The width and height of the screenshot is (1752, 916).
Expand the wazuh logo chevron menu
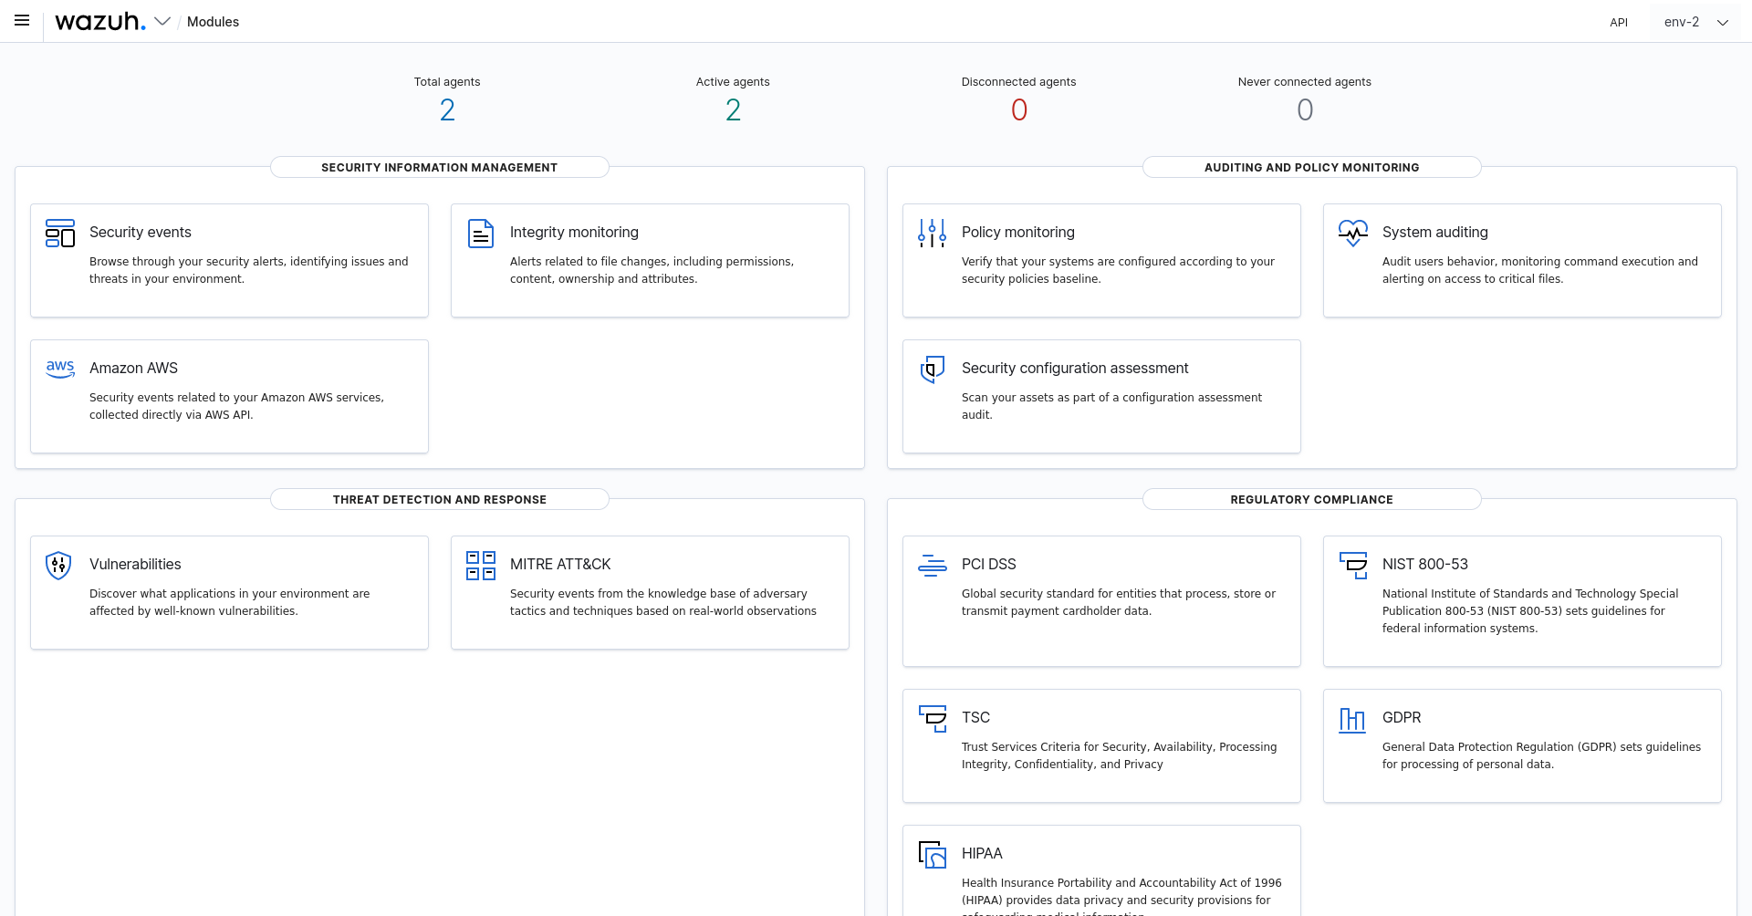coord(162,22)
